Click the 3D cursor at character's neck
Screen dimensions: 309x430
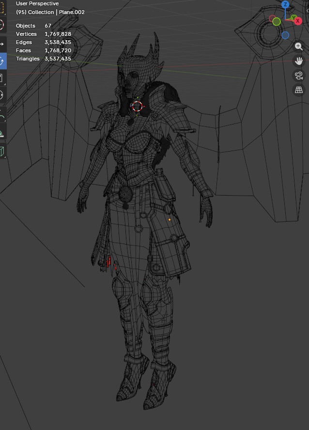pyautogui.click(x=137, y=106)
